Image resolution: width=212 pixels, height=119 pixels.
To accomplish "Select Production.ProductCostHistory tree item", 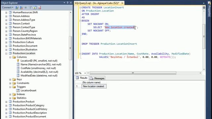I will (30, 109).
